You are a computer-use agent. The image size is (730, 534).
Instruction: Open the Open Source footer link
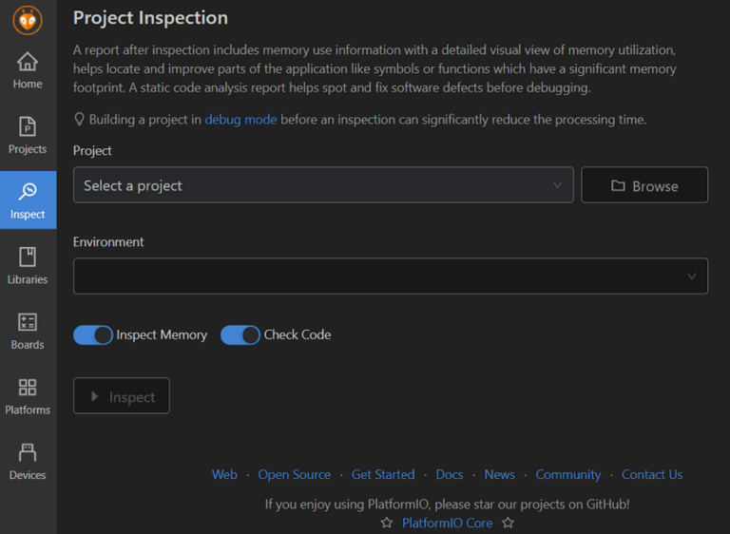295,474
